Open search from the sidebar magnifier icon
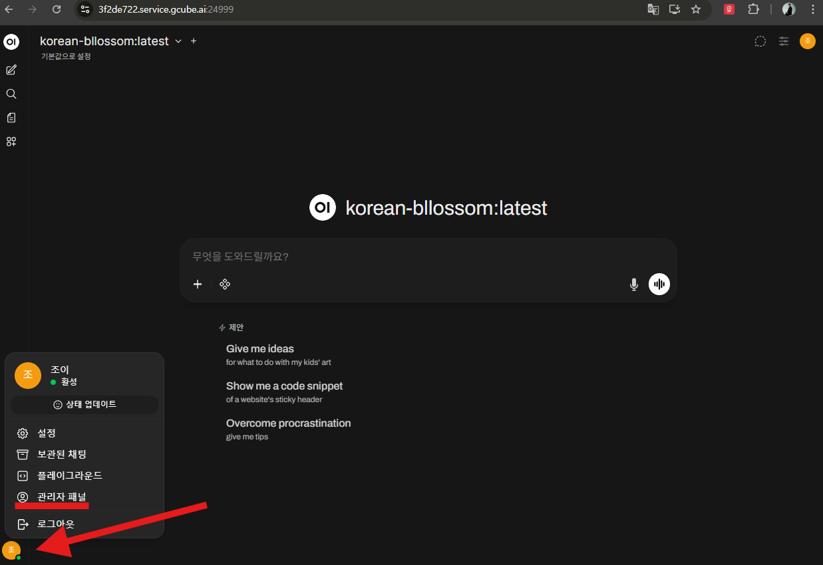This screenshot has height=565, width=823. (x=11, y=94)
